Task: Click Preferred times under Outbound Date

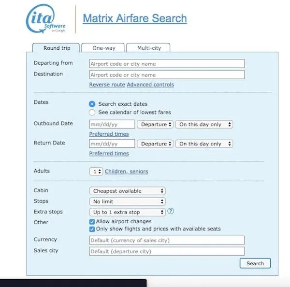Action: click(109, 134)
